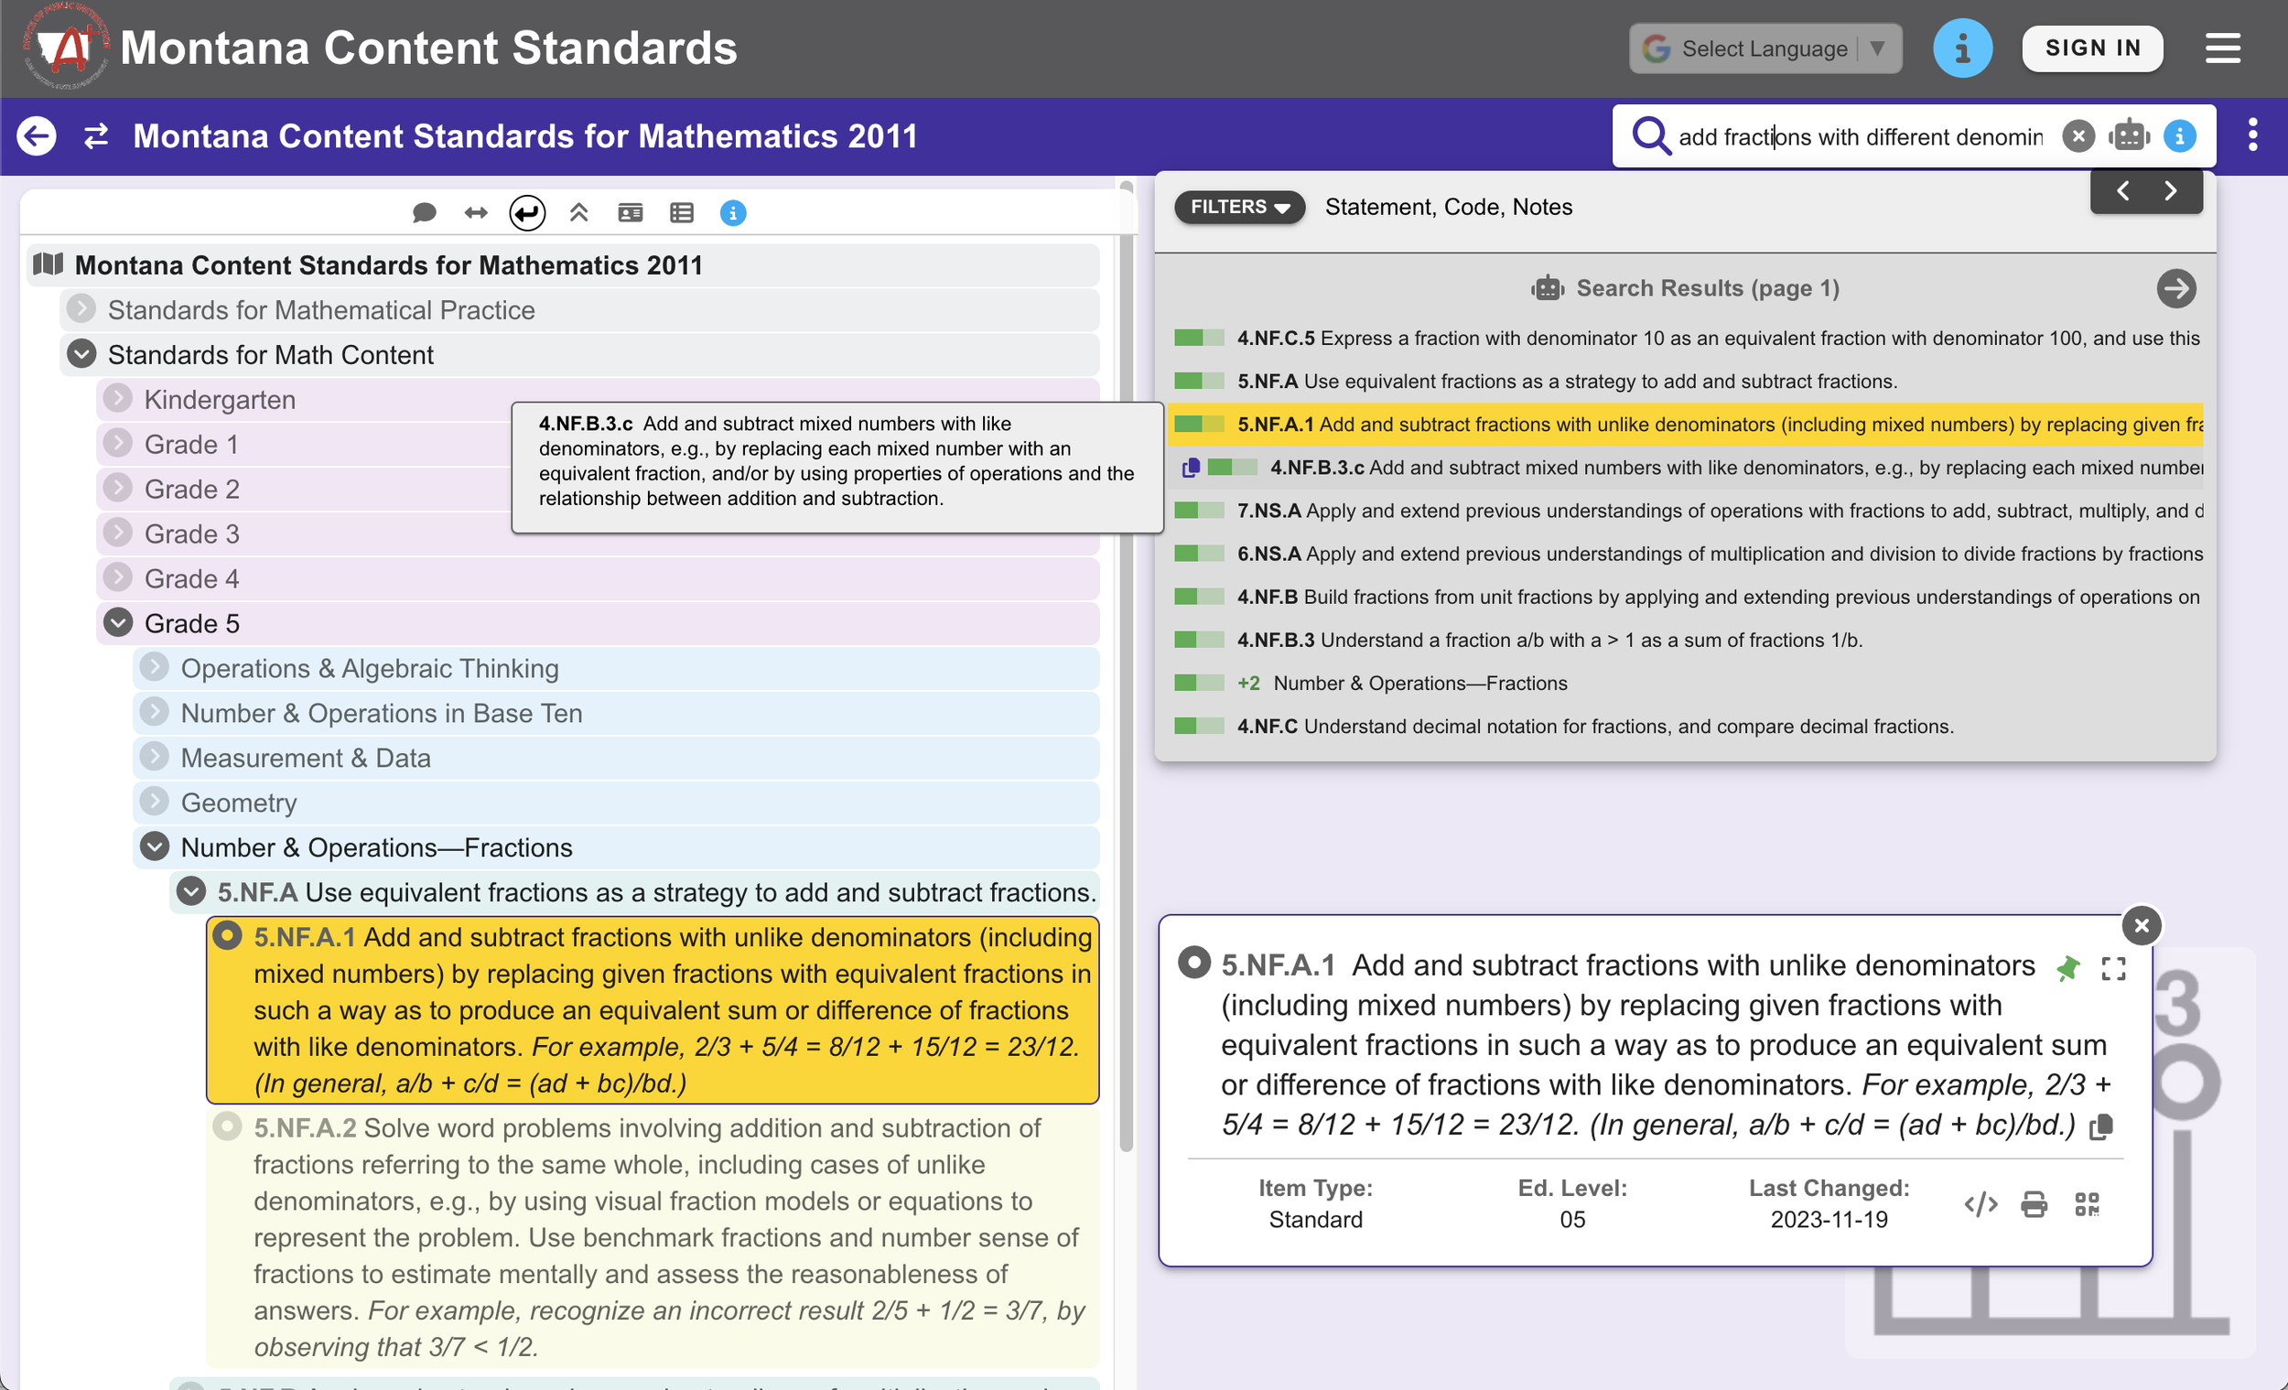Go to next search results page arrow
This screenshot has height=1390, width=2288.
2175,289
